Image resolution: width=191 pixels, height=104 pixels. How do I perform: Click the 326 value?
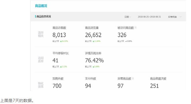(x=122, y=35)
